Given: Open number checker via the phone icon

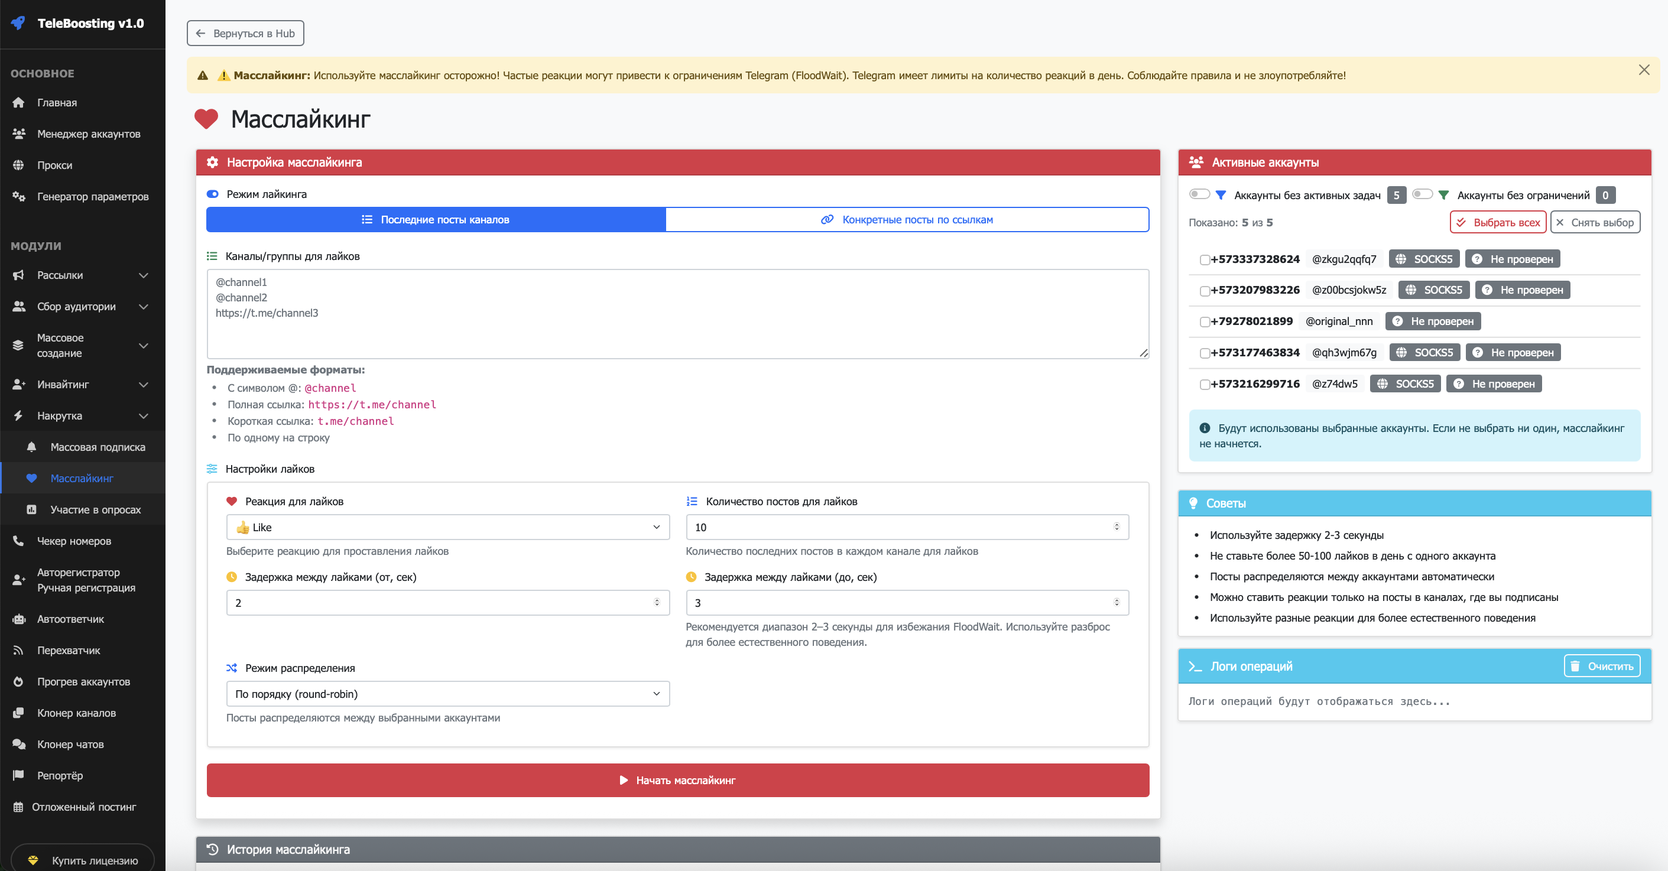Looking at the screenshot, I should [x=18, y=541].
